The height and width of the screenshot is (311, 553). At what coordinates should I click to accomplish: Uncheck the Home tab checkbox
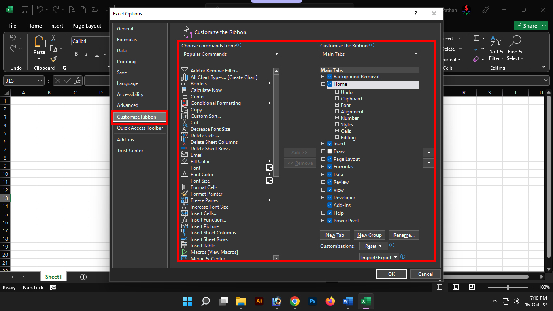pos(330,84)
